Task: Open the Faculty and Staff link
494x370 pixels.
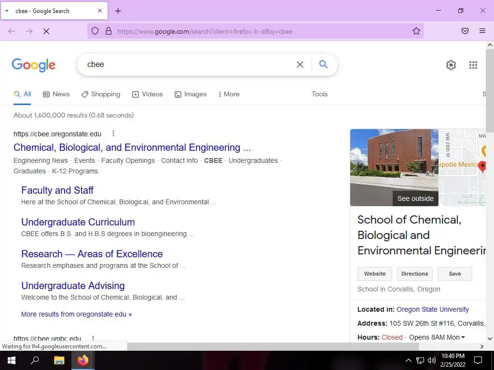Action: pyautogui.click(x=57, y=190)
